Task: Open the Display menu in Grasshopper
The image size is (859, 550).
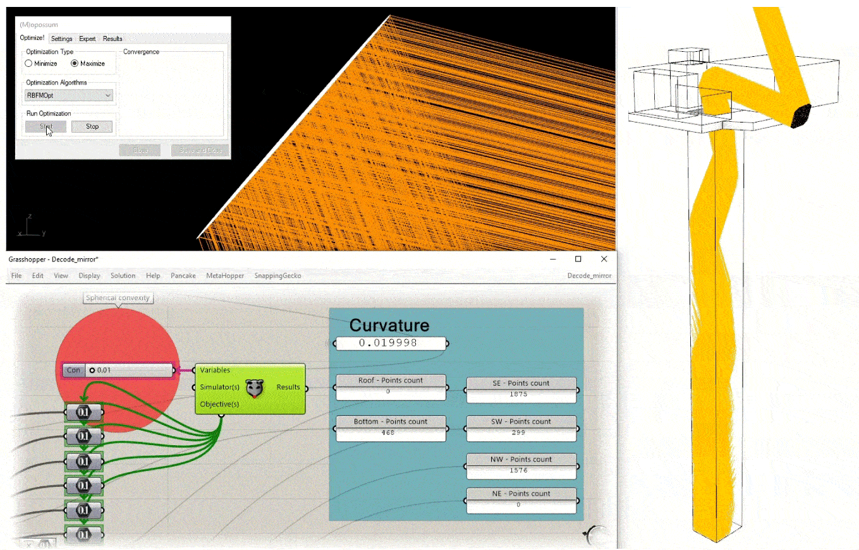Action: tap(89, 276)
